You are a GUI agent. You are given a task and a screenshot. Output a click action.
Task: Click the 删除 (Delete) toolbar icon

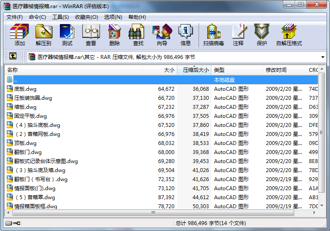click(x=115, y=35)
